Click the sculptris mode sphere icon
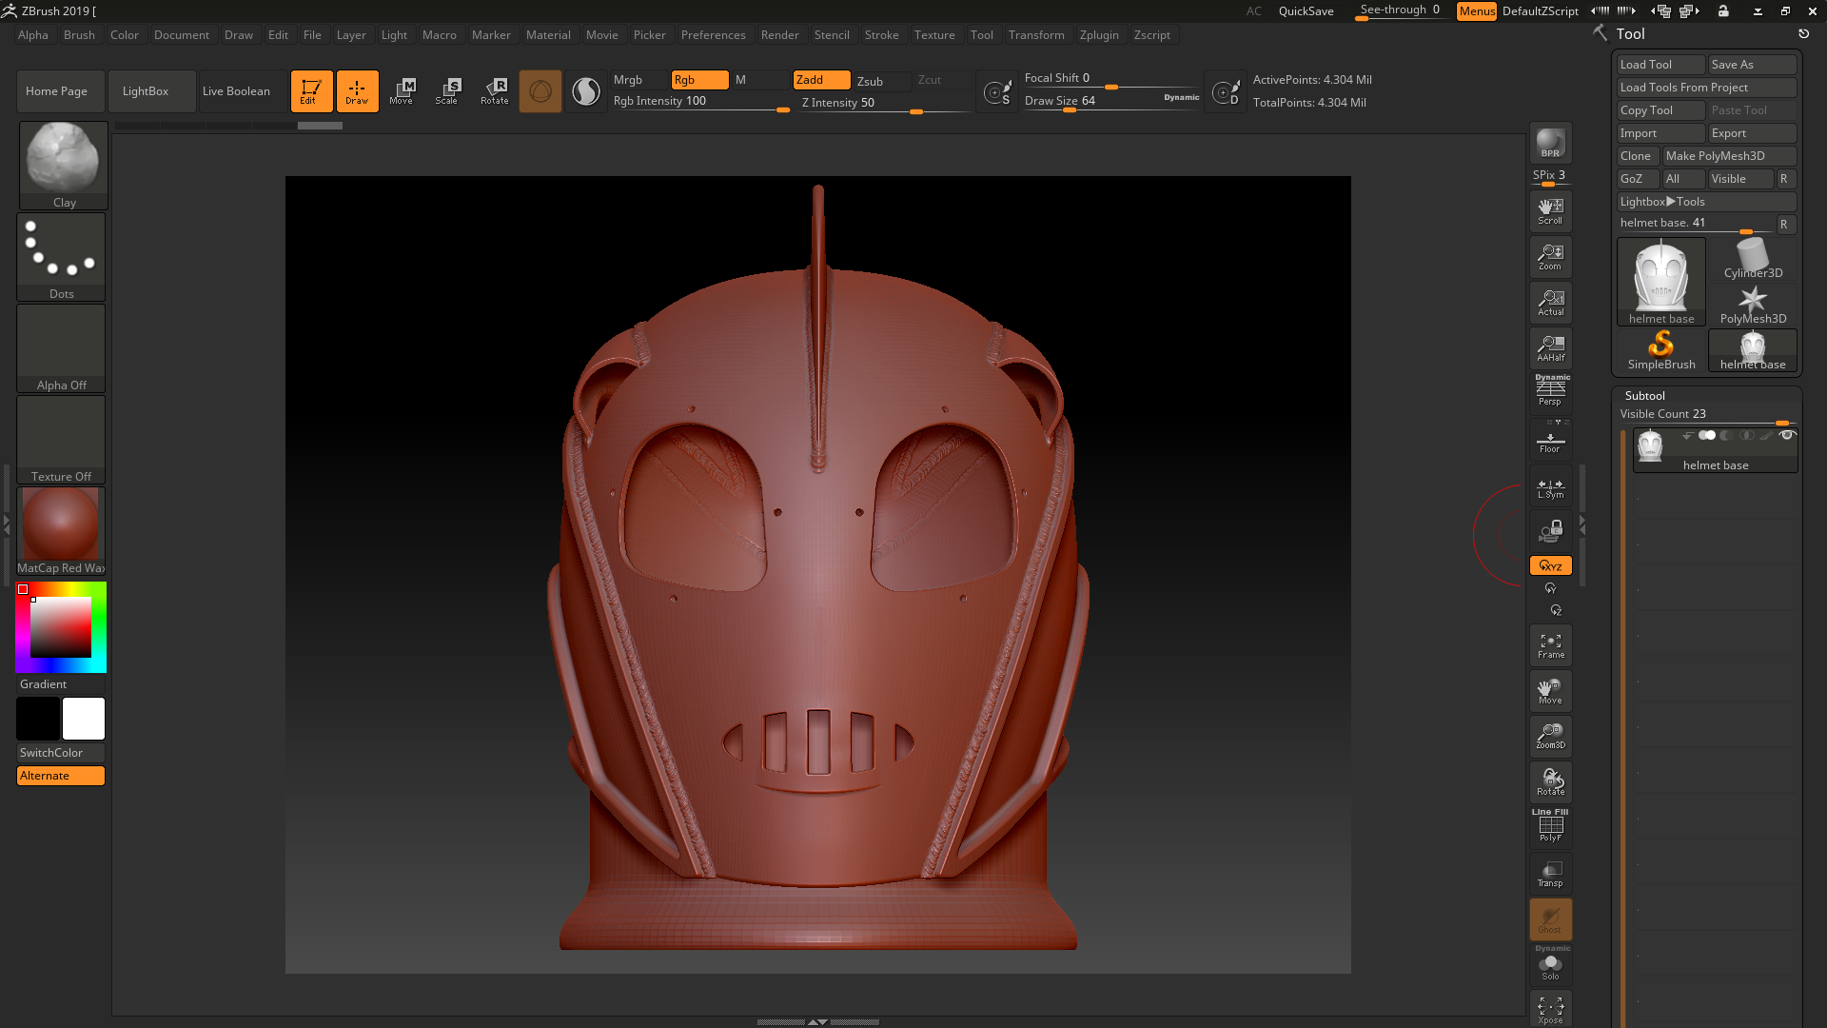This screenshot has width=1827, height=1028. click(586, 91)
